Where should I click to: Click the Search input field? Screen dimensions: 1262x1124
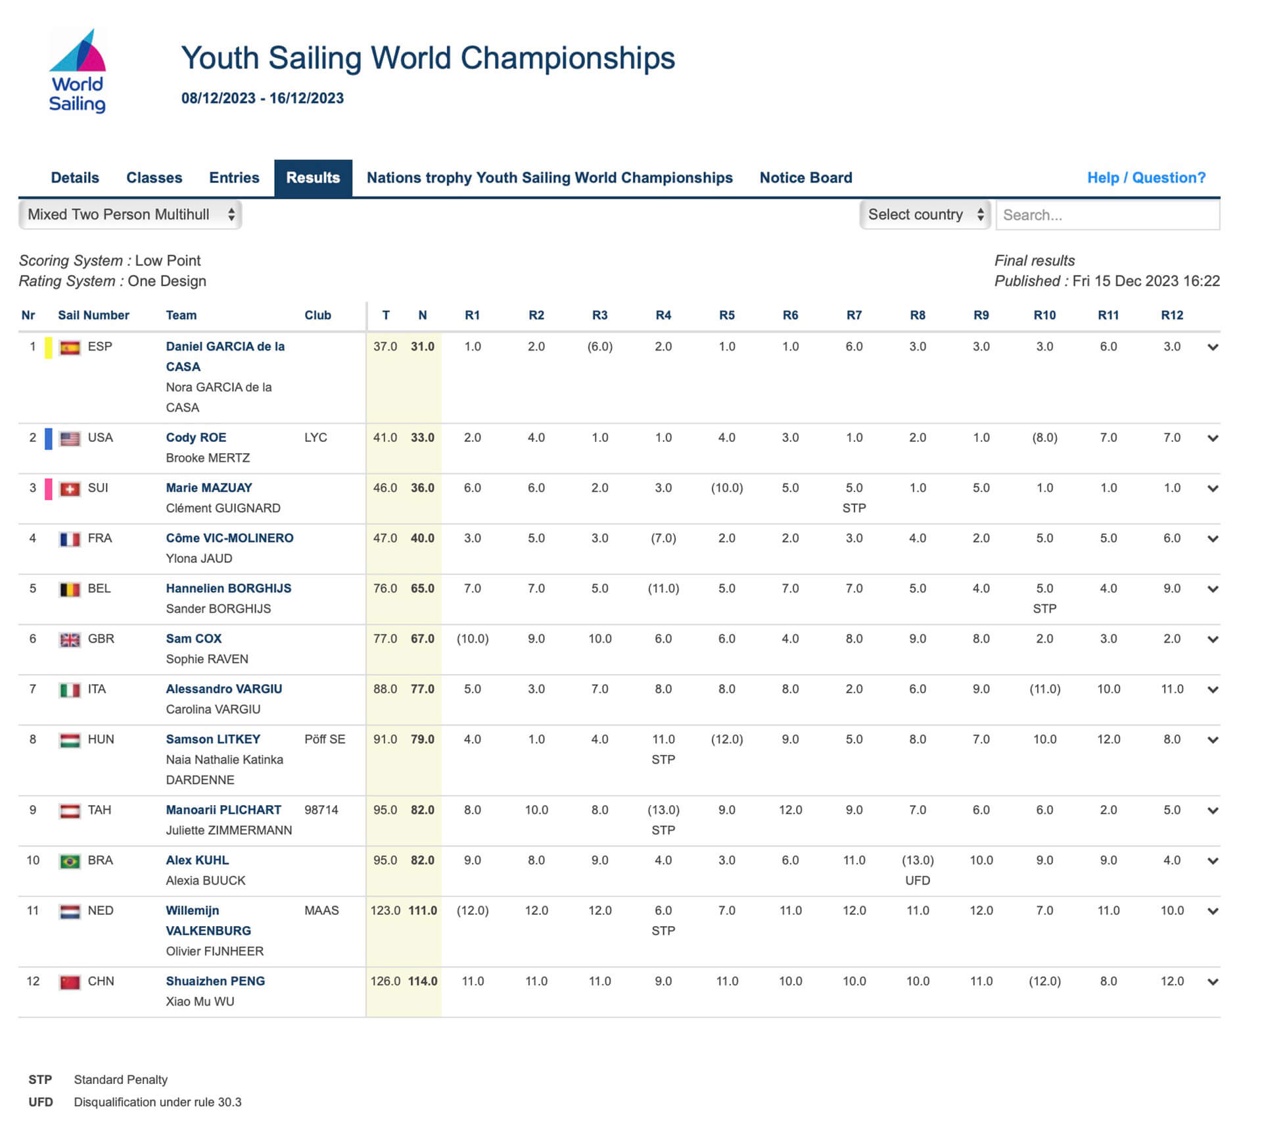pyautogui.click(x=1107, y=215)
